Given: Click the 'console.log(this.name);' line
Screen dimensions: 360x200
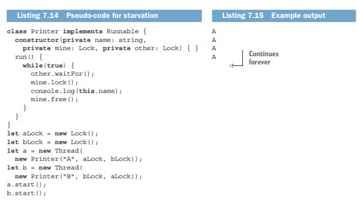Looking at the screenshot, I should click(x=76, y=91).
